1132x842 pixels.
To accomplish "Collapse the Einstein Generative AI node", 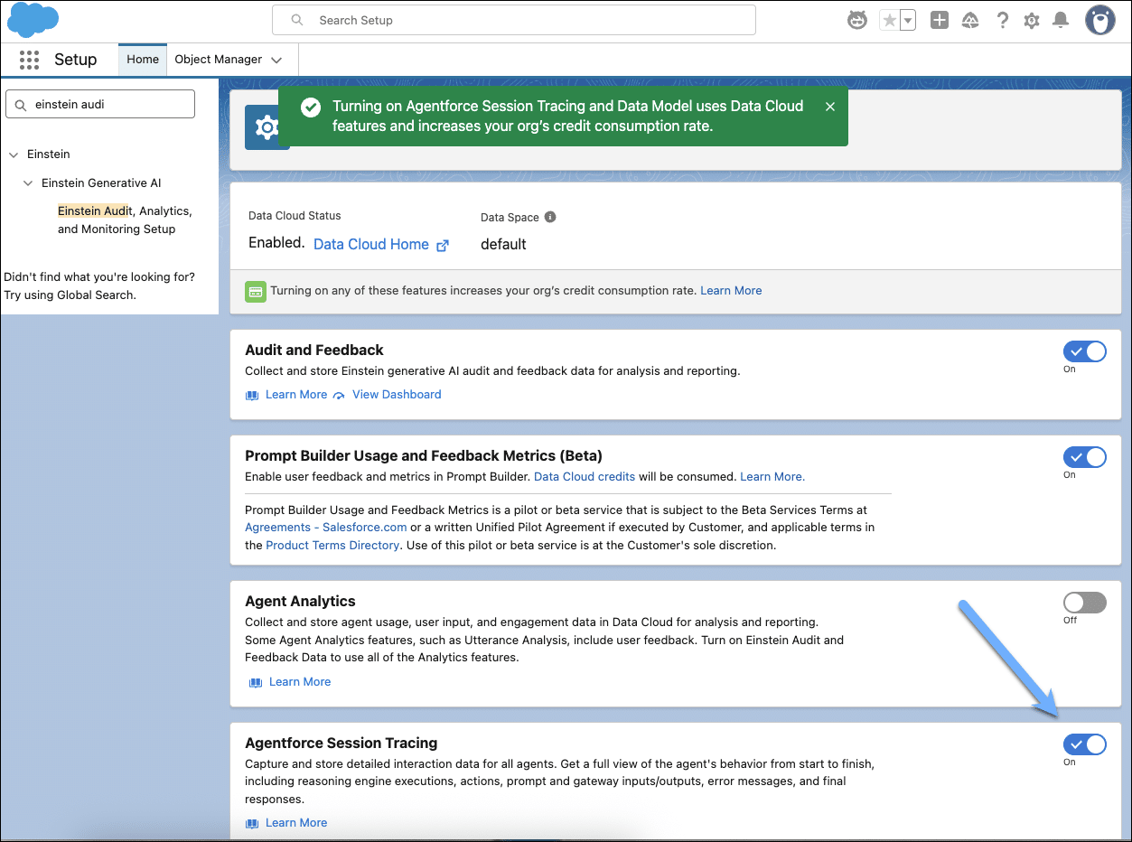I will coord(28,183).
